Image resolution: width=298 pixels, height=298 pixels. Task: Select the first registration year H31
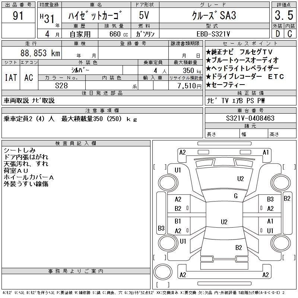(47, 18)
